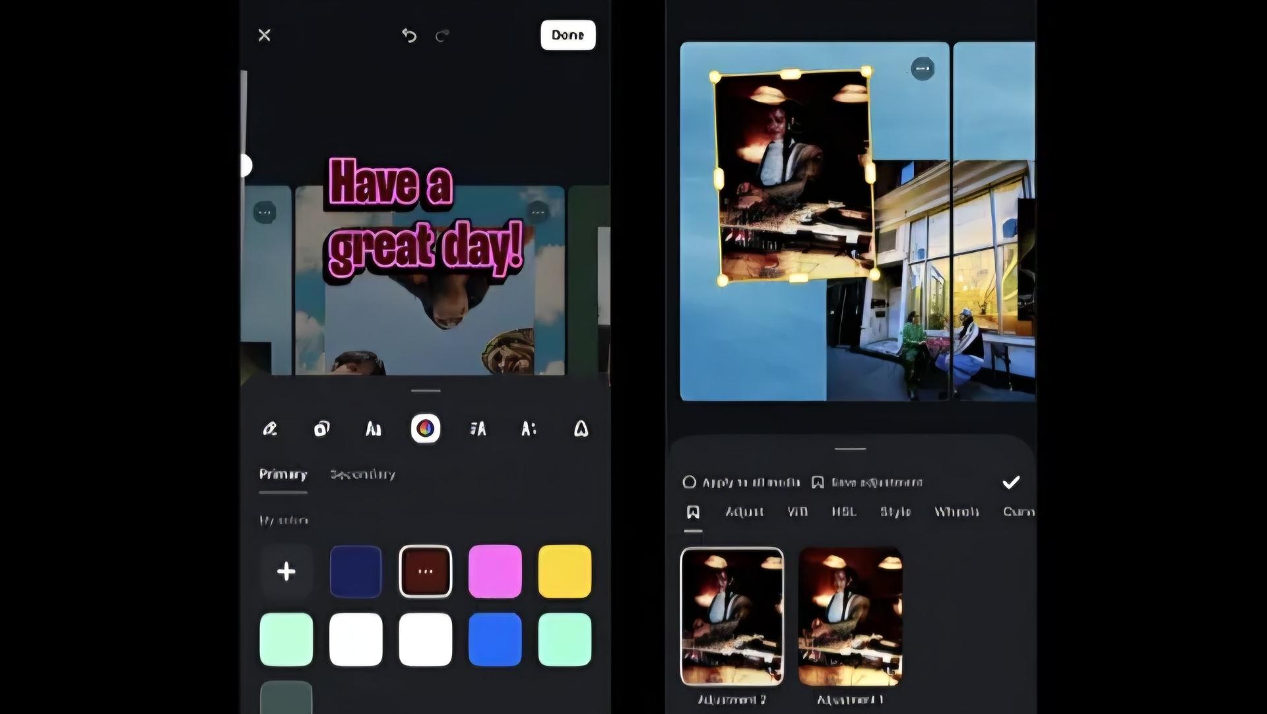Switch to the Secondary color tab

363,474
